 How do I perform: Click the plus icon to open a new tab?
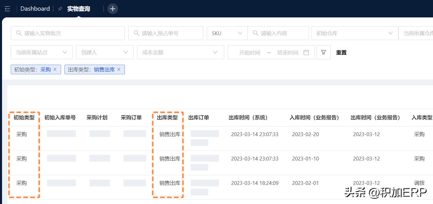112,8
